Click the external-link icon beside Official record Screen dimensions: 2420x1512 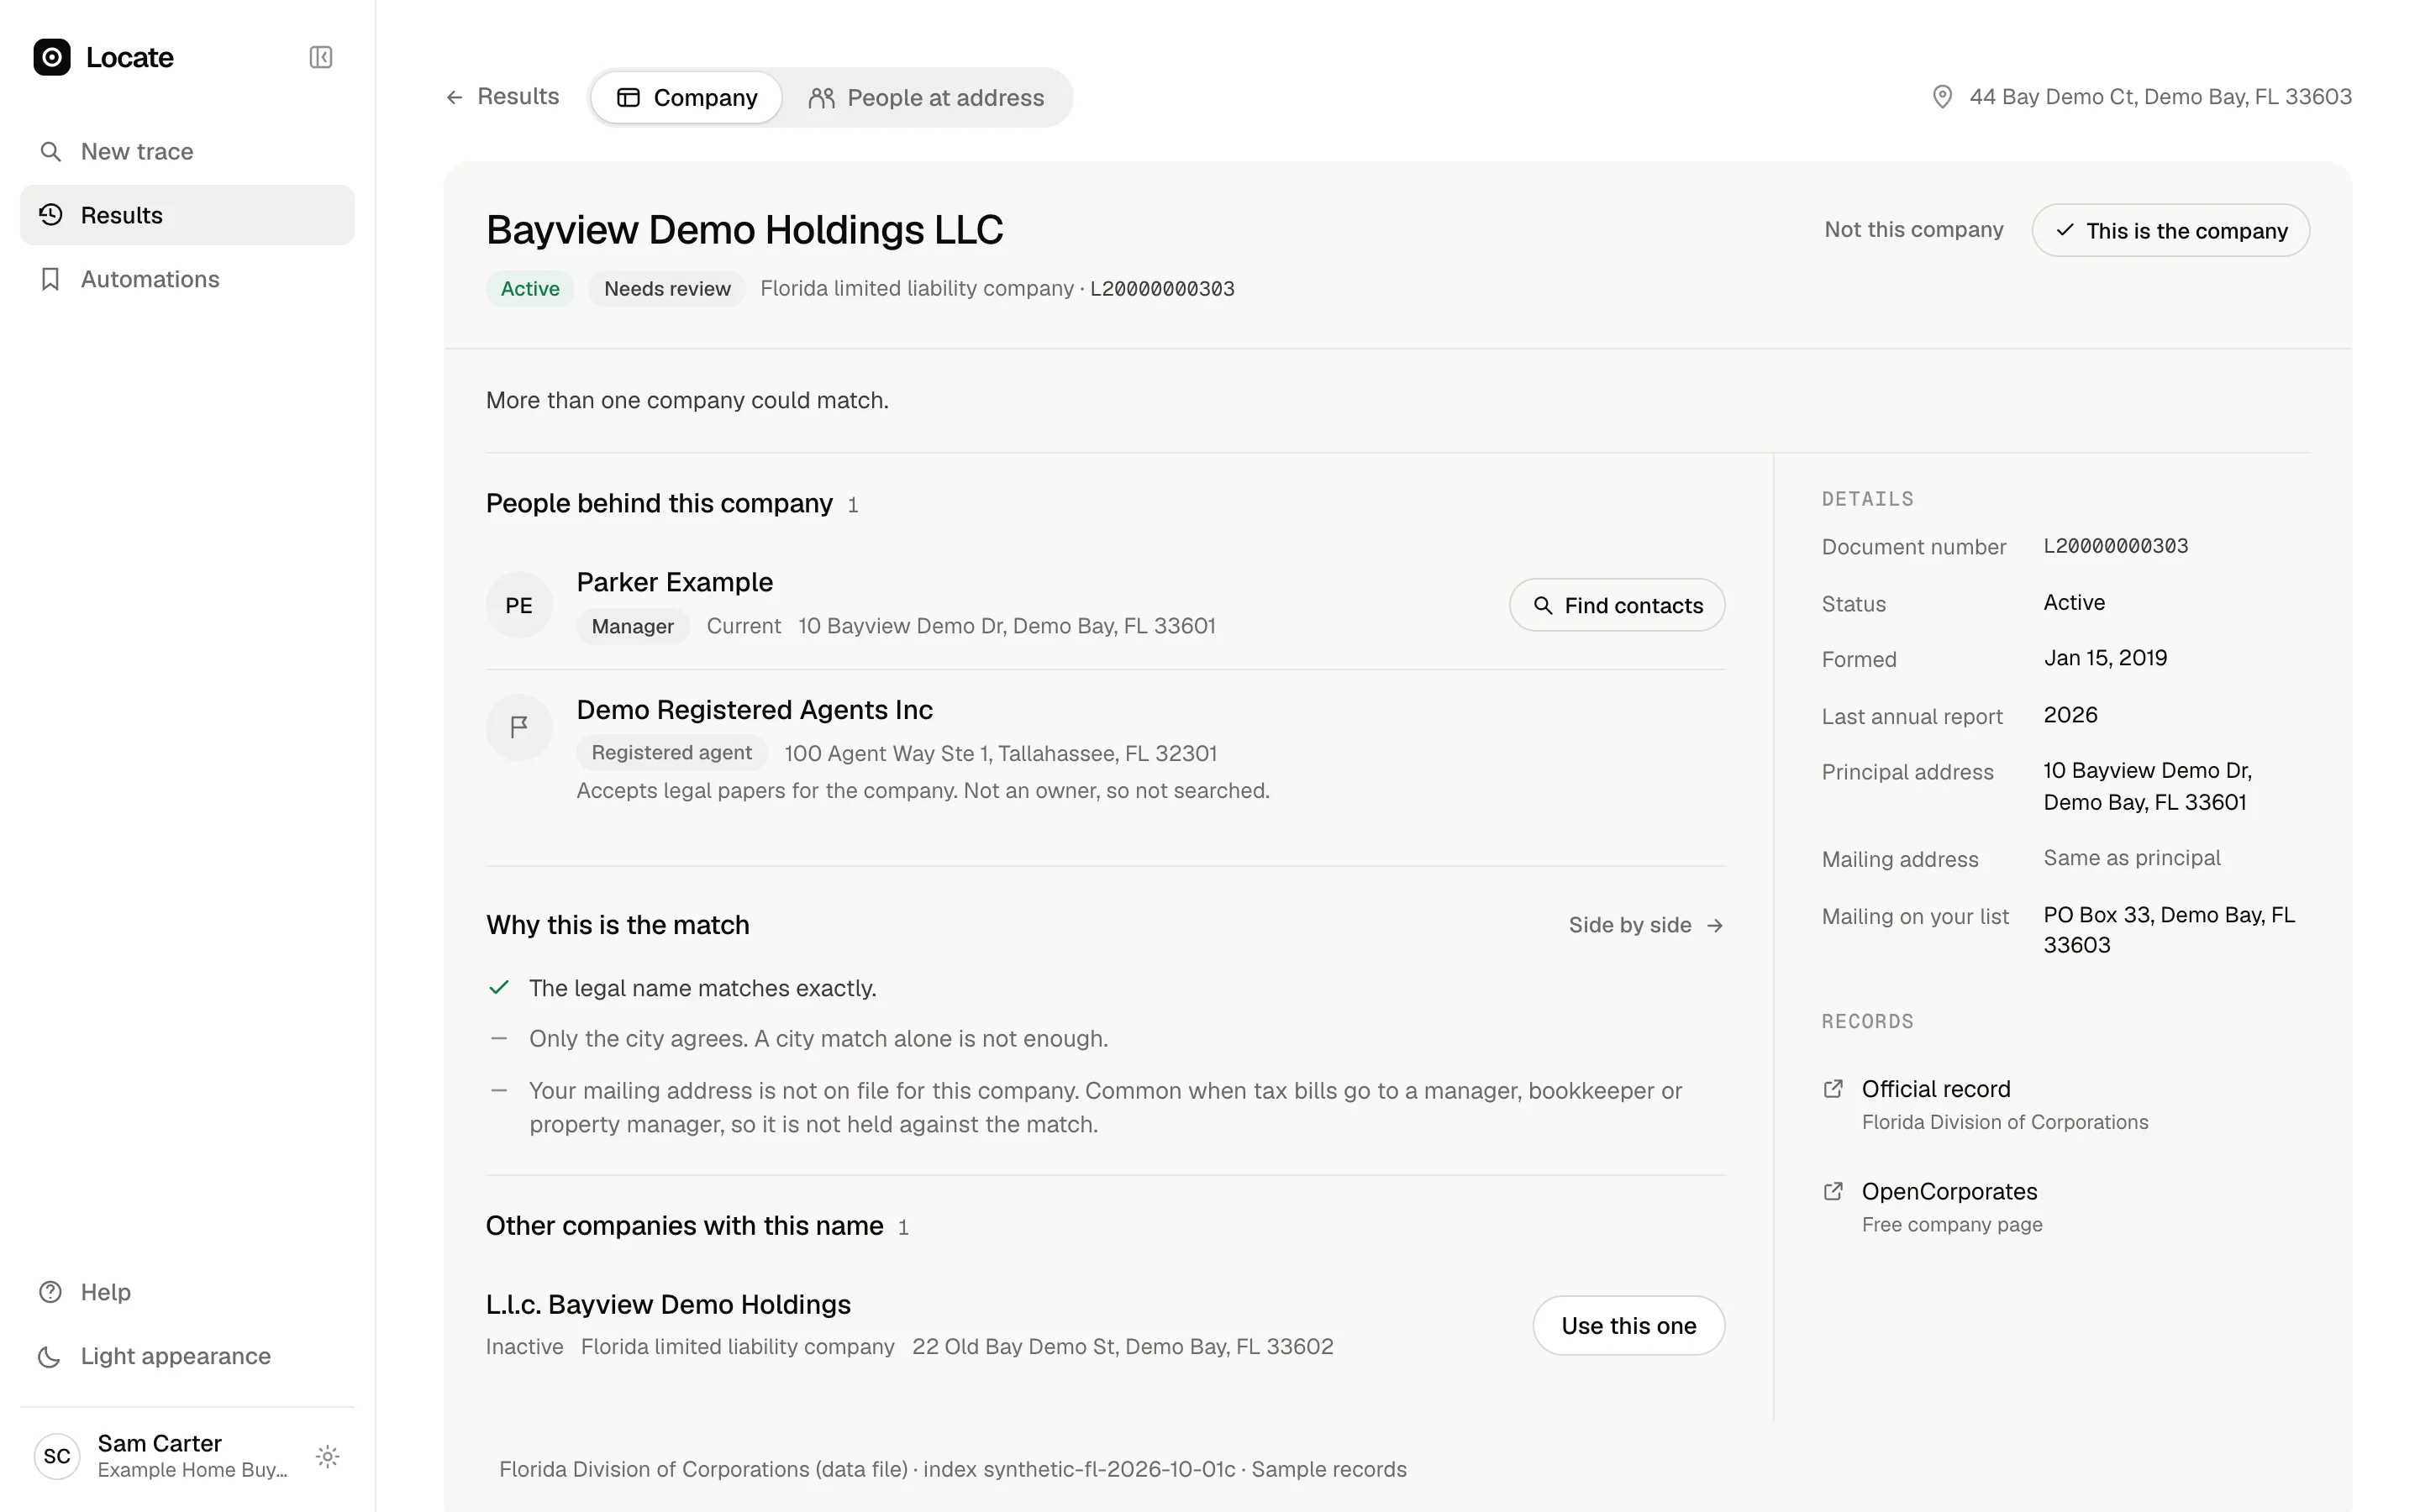pos(1833,1089)
